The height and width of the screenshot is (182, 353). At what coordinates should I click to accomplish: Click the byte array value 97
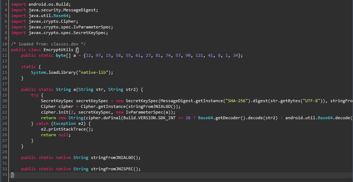point(98,55)
